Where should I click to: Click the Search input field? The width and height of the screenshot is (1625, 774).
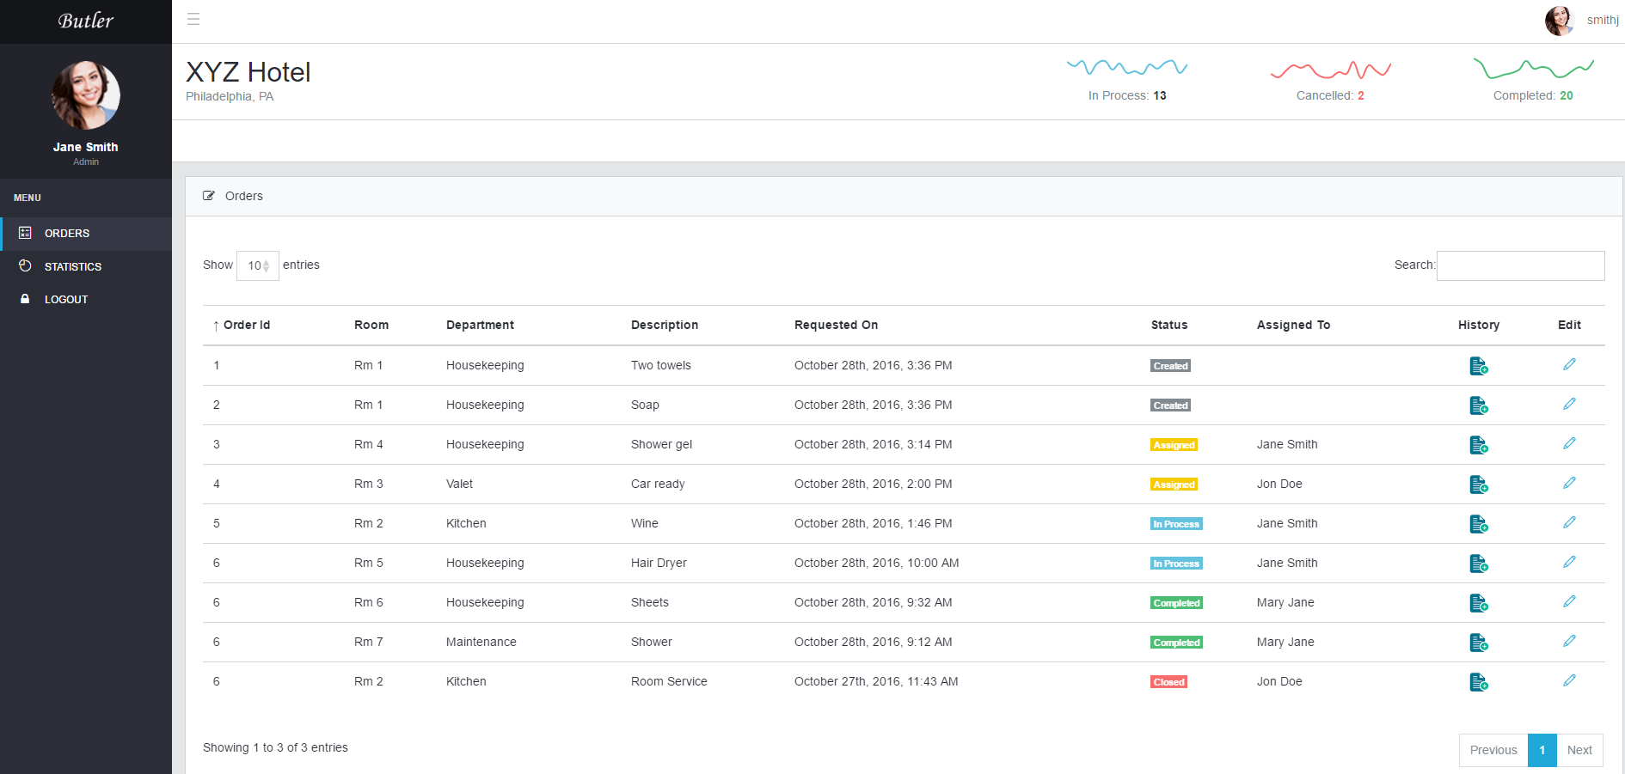point(1520,265)
